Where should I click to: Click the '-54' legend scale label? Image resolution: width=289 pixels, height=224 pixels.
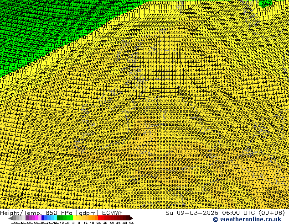tap(15, 223)
